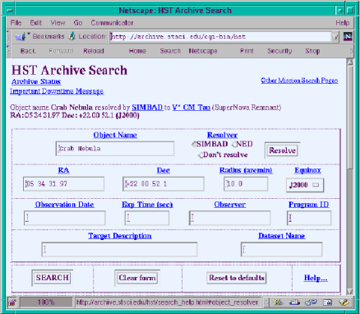Click the SEARCH button

point(53,278)
